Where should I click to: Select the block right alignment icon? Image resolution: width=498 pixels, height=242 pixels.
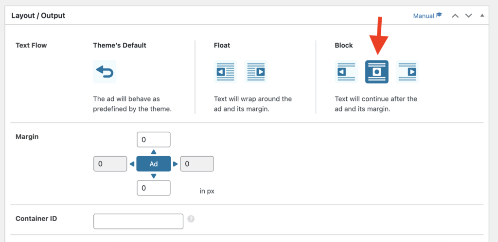[x=407, y=72]
